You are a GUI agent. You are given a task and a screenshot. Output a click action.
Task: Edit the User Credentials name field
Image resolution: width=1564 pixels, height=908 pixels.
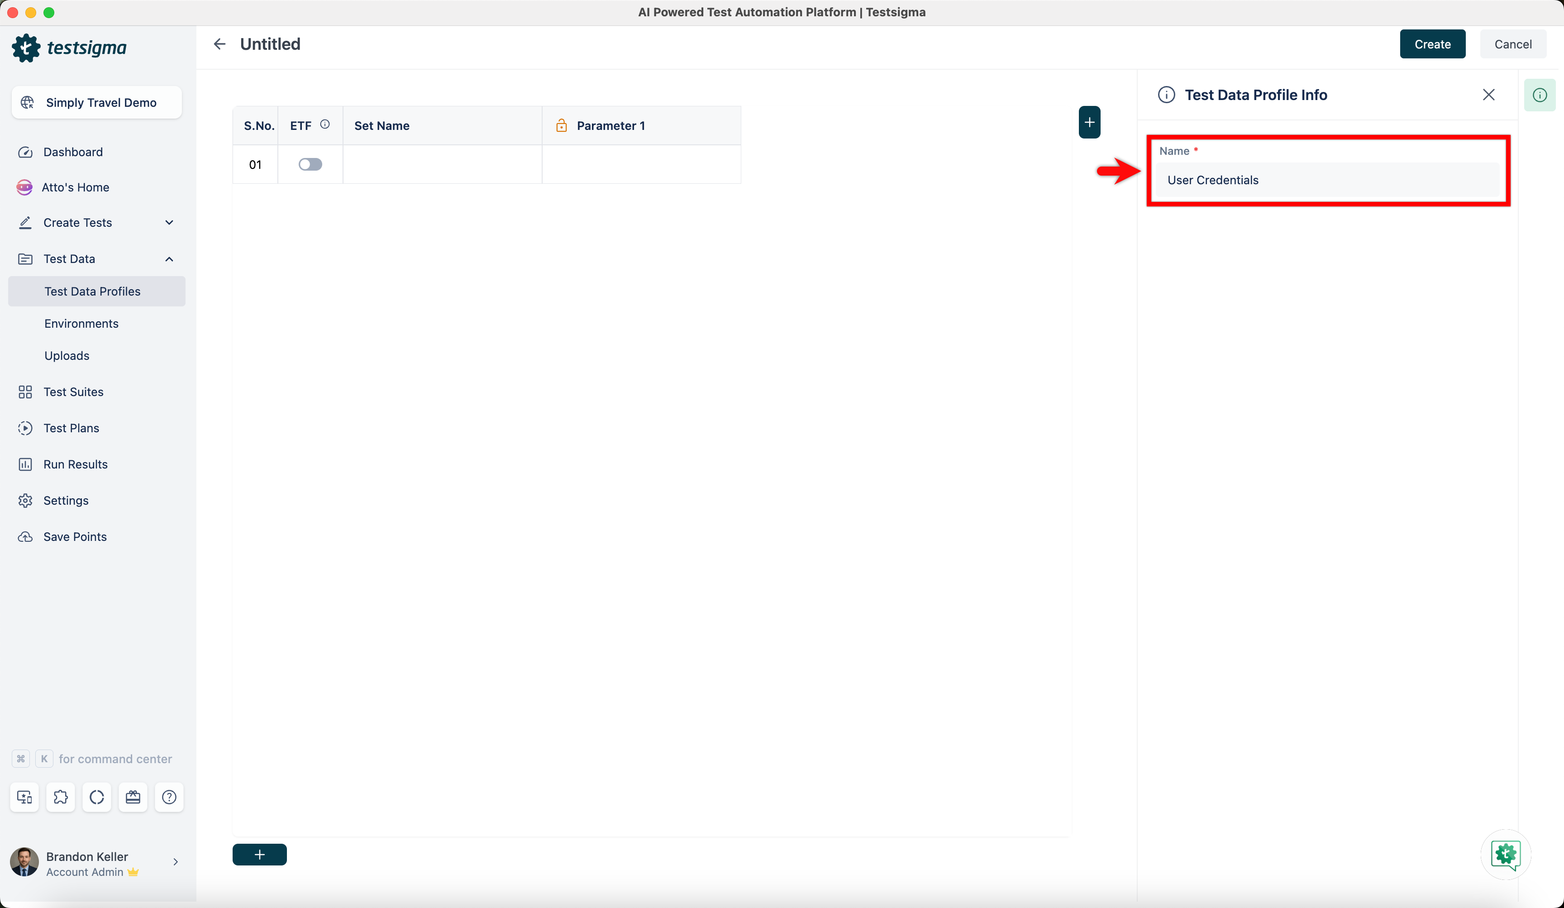(1327, 179)
